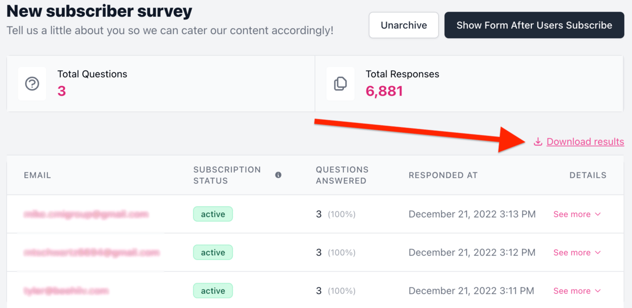Screen dimensions: 632x308
Task: Click the chevron in the third response row
Action: (x=598, y=291)
